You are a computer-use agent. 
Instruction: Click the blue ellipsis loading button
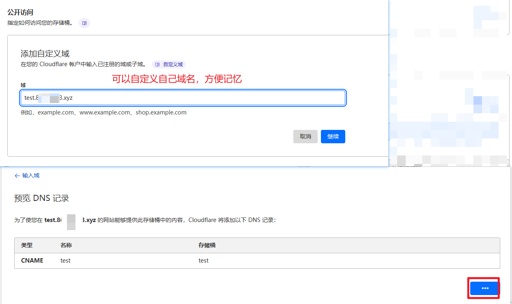pyautogui.click(x=485, y=288)
